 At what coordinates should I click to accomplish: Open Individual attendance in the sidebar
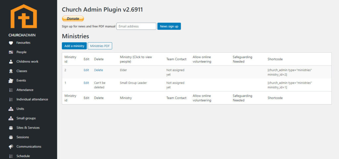coord(32,99)
